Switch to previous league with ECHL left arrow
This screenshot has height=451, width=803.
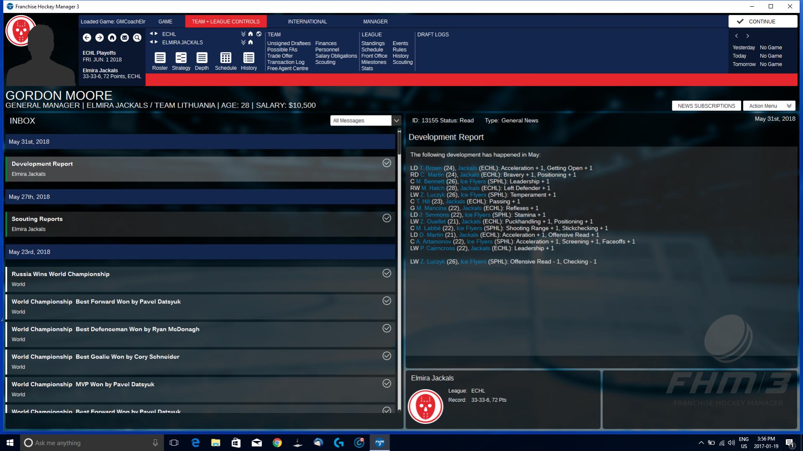pyautogui.click(x=151, y=34)
